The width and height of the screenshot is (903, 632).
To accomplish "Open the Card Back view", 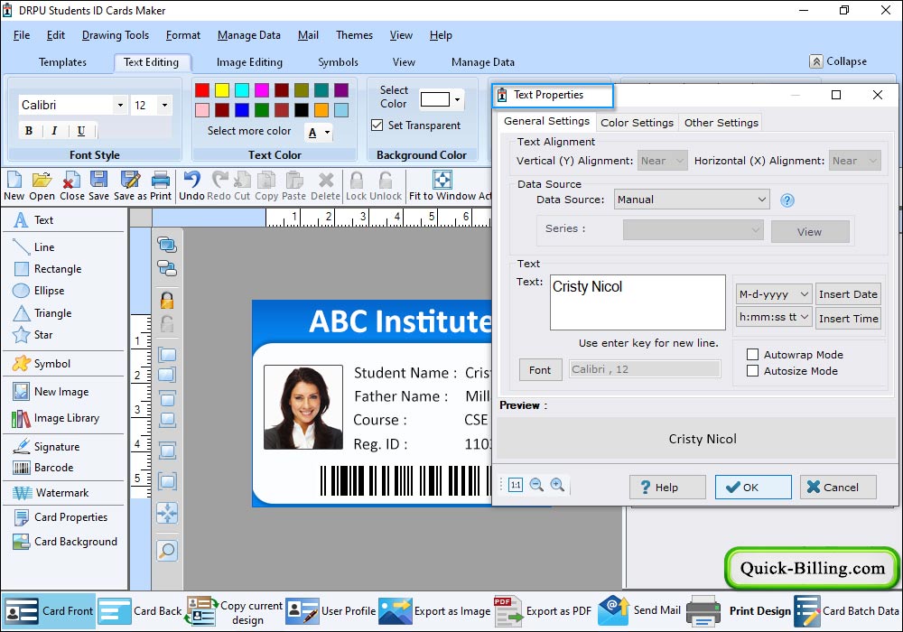I will pos(140,610).
